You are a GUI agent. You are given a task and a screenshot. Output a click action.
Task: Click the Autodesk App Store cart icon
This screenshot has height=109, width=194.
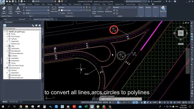click(166, 1)
